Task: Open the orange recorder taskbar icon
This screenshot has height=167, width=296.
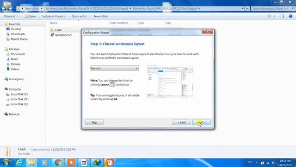Action: (x=71, y=163)
